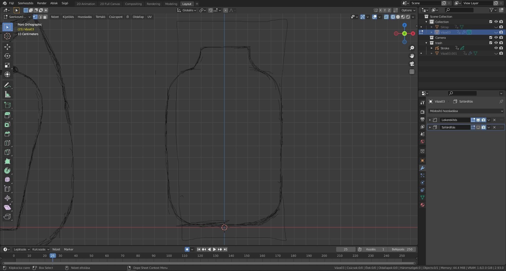This screenshot has height=271, width=506.
Task: Select the Move tool
Action: tap(7, 47)
